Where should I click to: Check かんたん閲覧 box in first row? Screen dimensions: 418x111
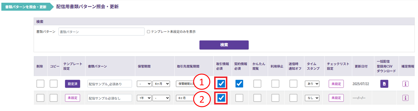click(x=257, y=84)
